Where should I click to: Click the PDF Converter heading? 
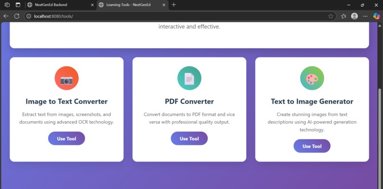coord(189,101)
